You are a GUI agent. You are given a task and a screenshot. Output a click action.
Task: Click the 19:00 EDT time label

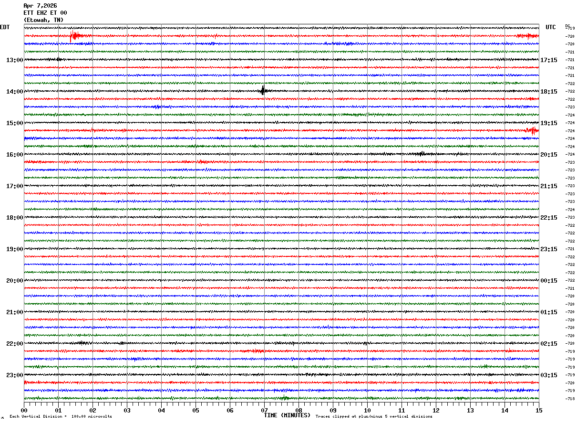[x=14, y=249]
